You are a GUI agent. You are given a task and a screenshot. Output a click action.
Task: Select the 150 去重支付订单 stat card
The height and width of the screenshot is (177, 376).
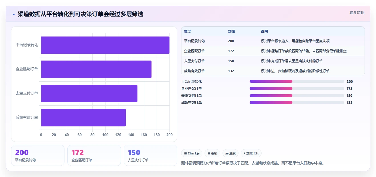click(150, 155)
